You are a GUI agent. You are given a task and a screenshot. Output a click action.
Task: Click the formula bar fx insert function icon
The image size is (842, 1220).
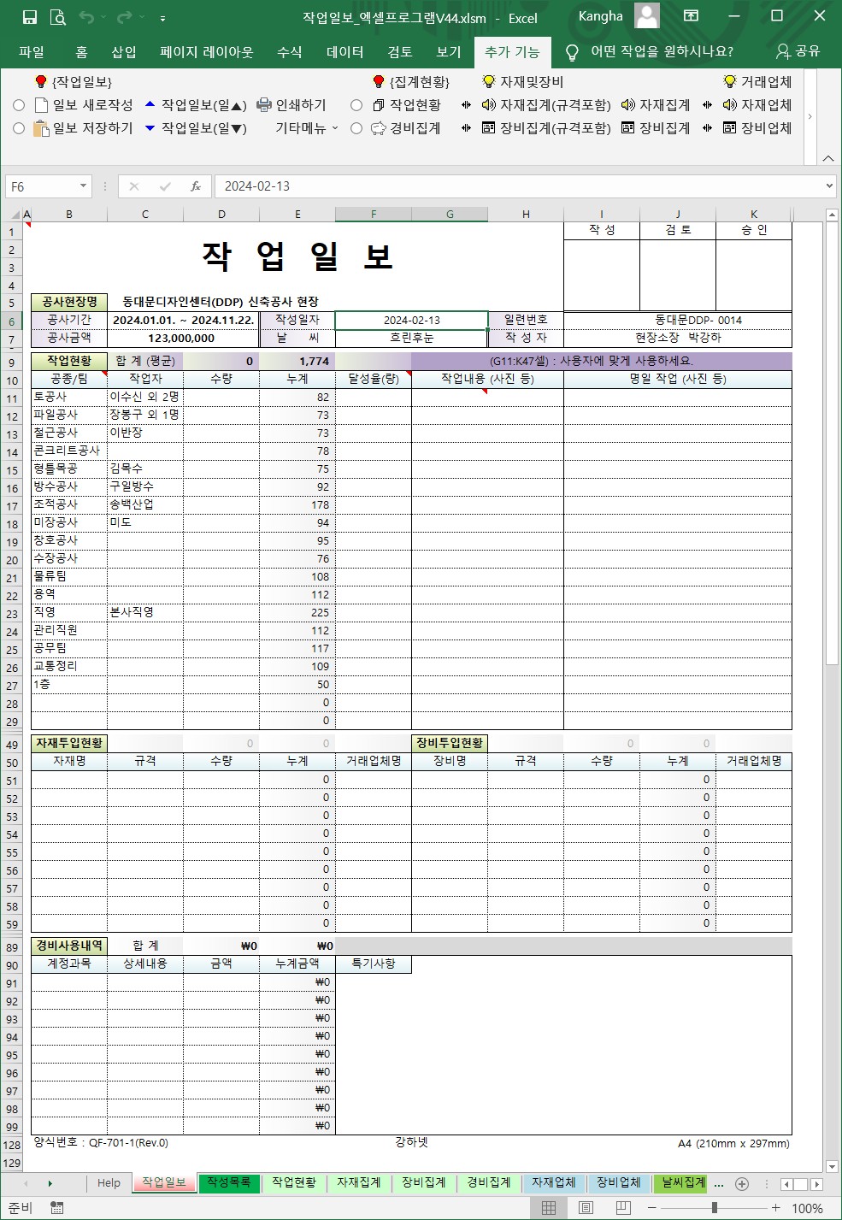(196, 186)
